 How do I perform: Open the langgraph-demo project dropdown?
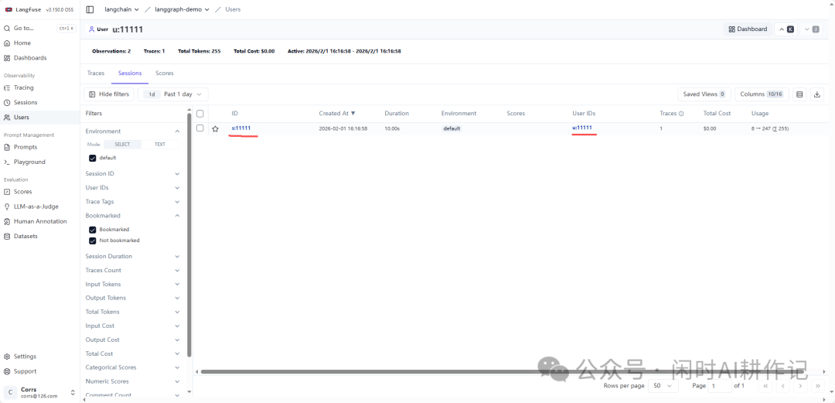point(182,9)
